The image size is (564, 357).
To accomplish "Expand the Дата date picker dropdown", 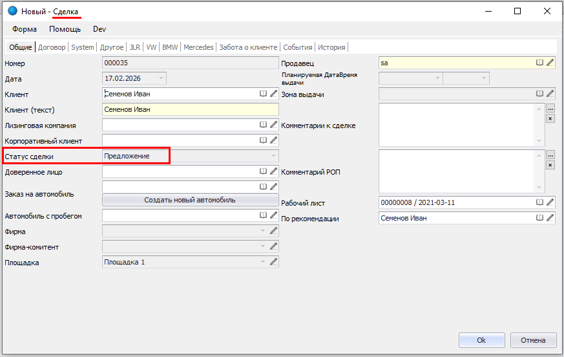I will coord(161,78).
